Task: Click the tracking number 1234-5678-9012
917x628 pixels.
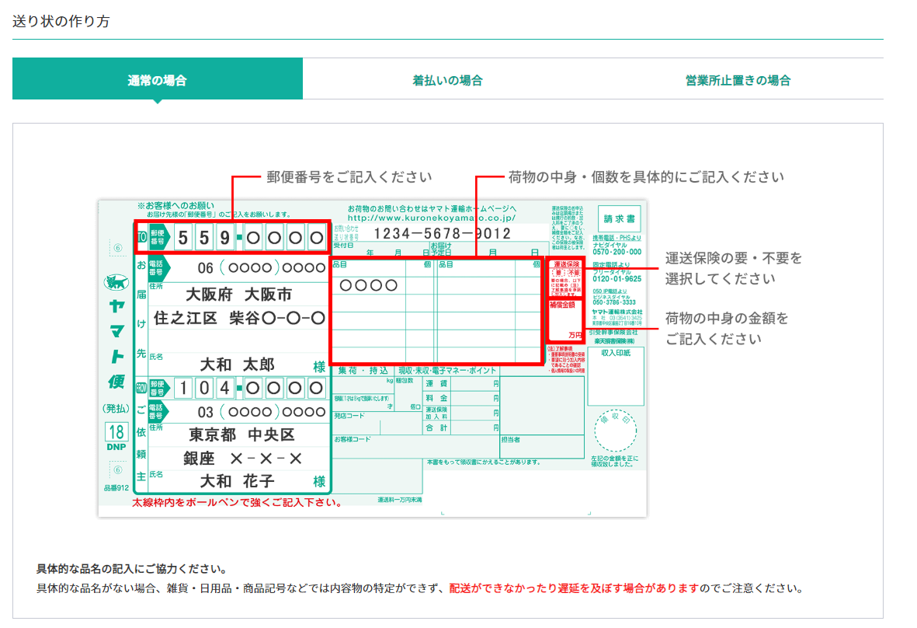Action: 442,233
